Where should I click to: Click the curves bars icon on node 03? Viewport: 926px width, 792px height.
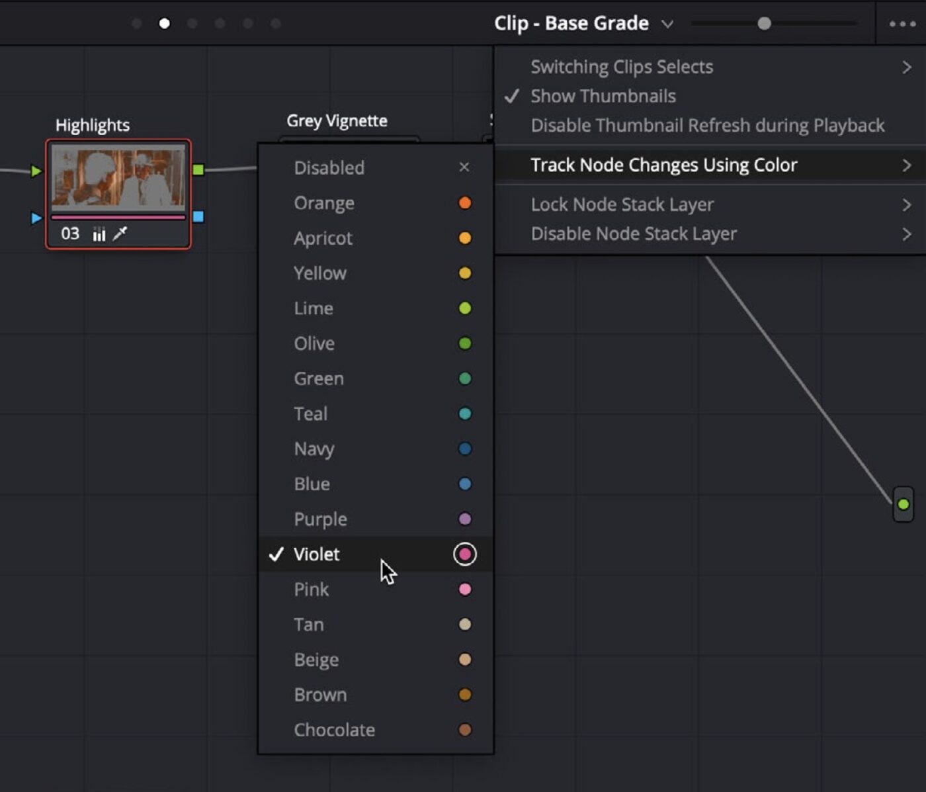[99, 234]
